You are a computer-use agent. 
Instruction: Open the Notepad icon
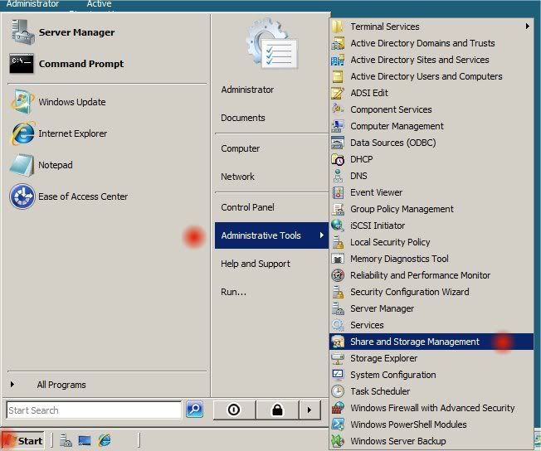point(22,165)
